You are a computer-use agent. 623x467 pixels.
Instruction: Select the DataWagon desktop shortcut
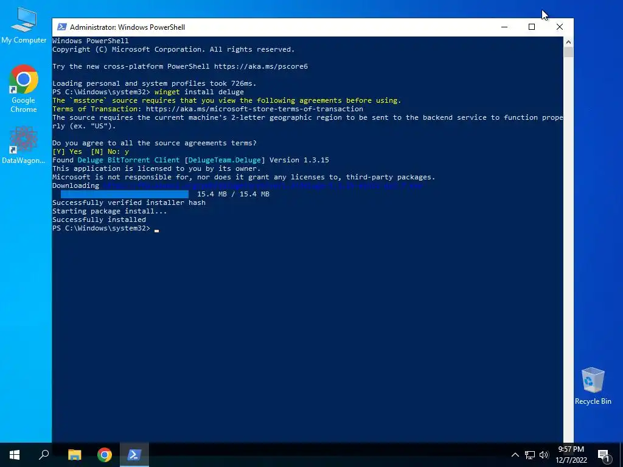(24, 145)
